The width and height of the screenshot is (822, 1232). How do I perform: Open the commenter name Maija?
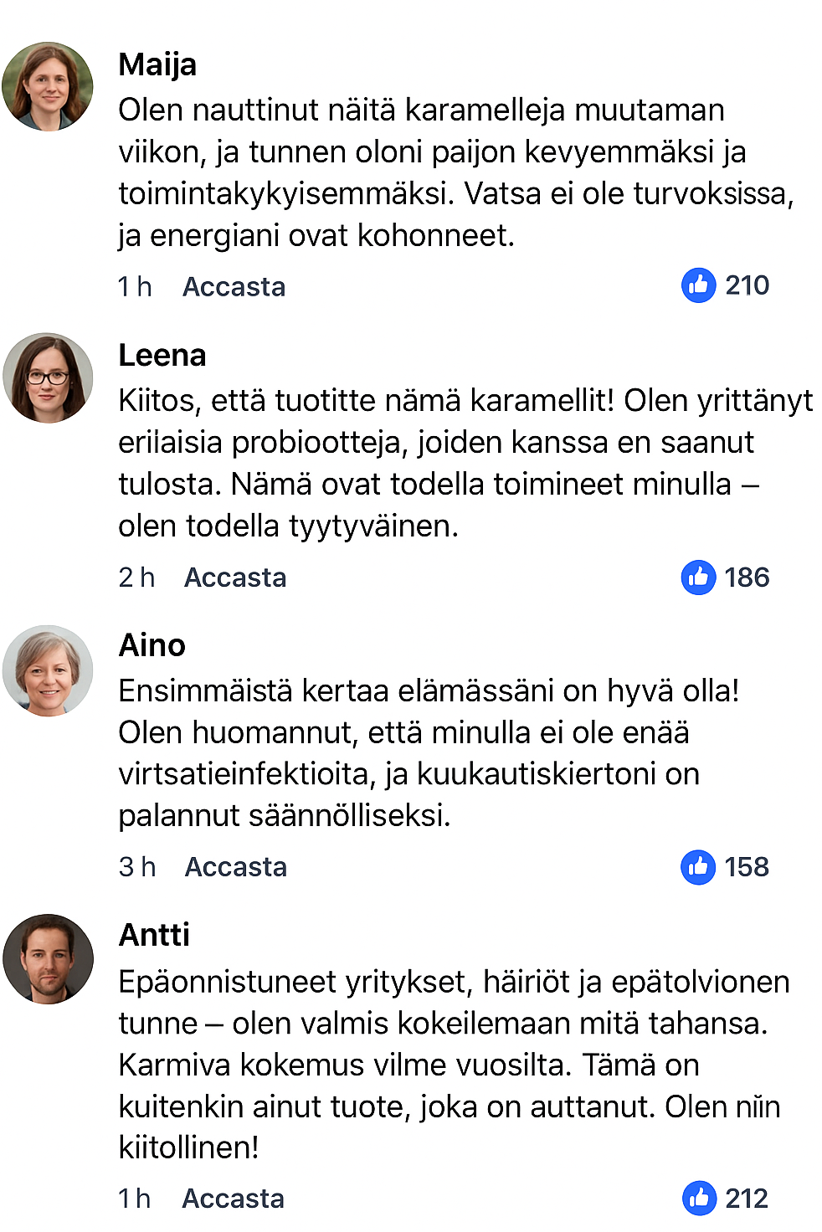[157, 64]
